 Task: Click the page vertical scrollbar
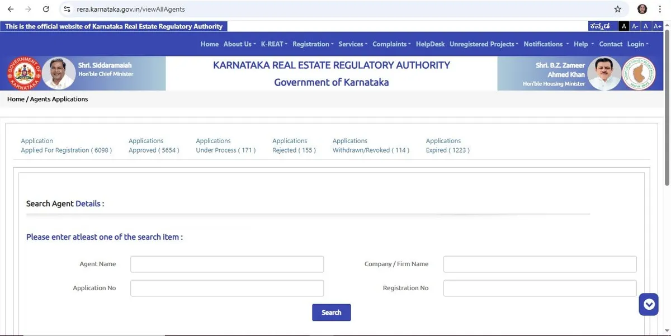coord(667,112)
